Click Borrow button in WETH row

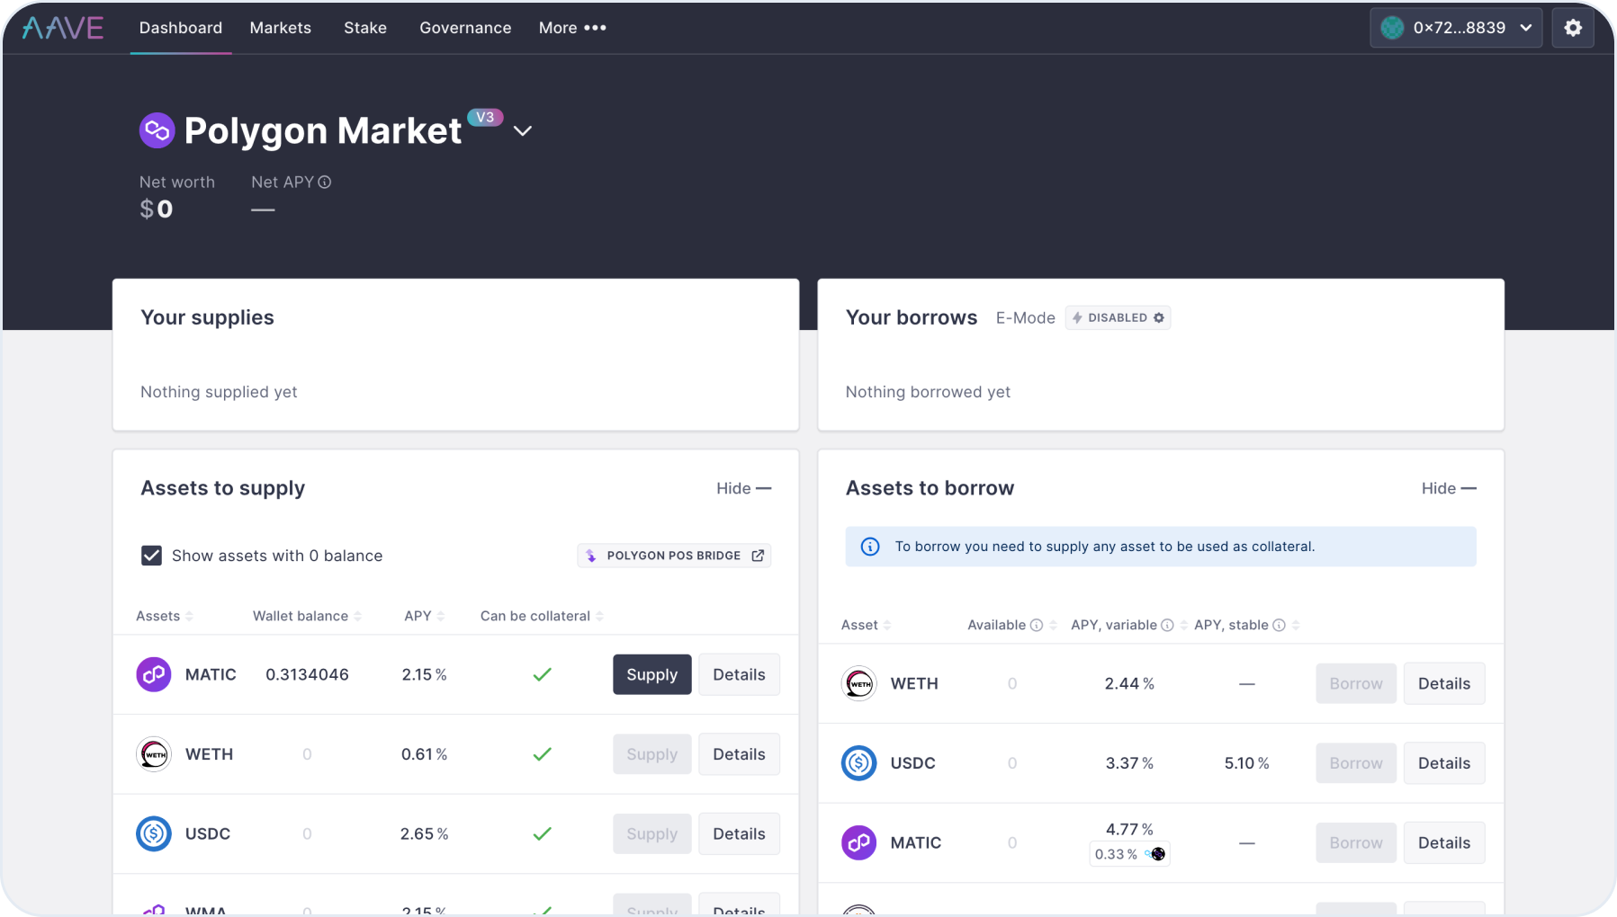(x=1356, y=683)
